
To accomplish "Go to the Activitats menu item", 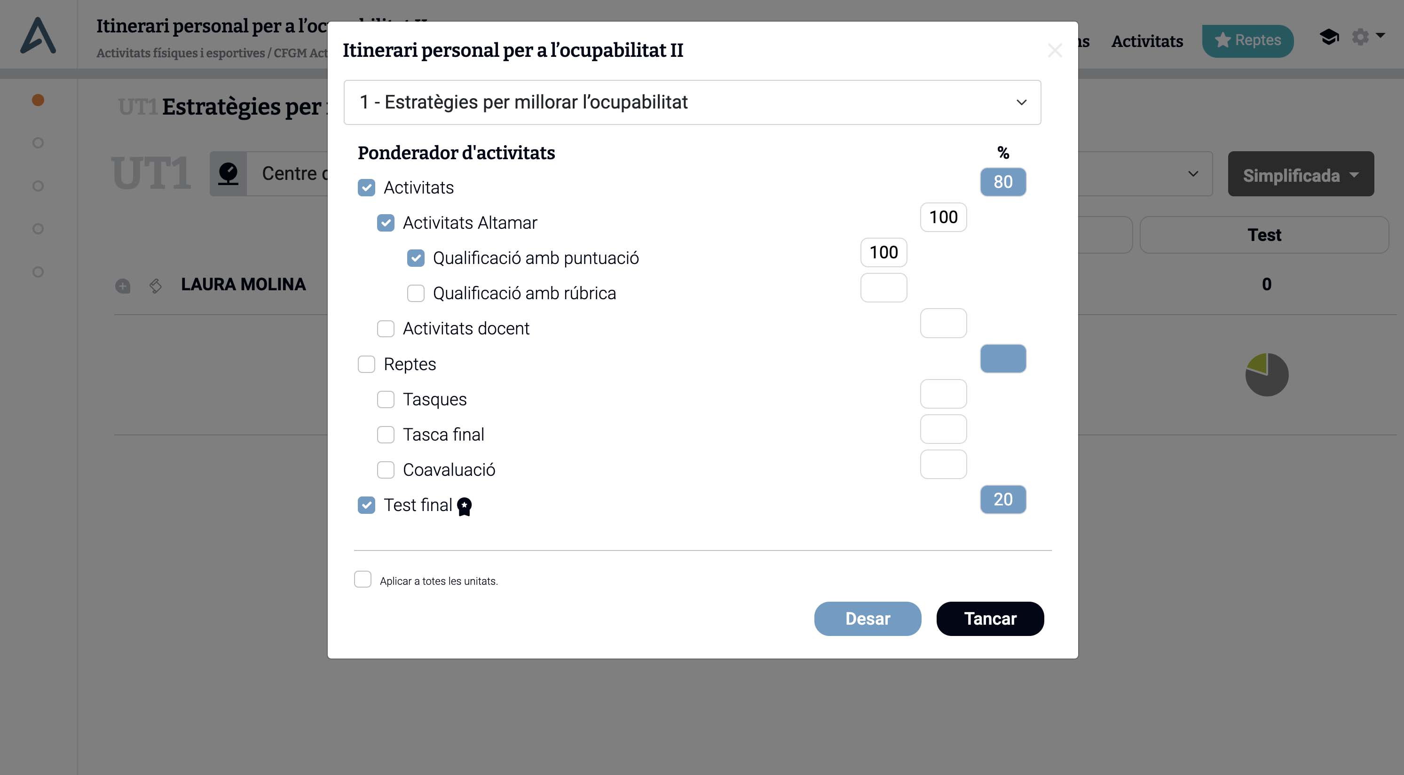I will point(1147,41).
